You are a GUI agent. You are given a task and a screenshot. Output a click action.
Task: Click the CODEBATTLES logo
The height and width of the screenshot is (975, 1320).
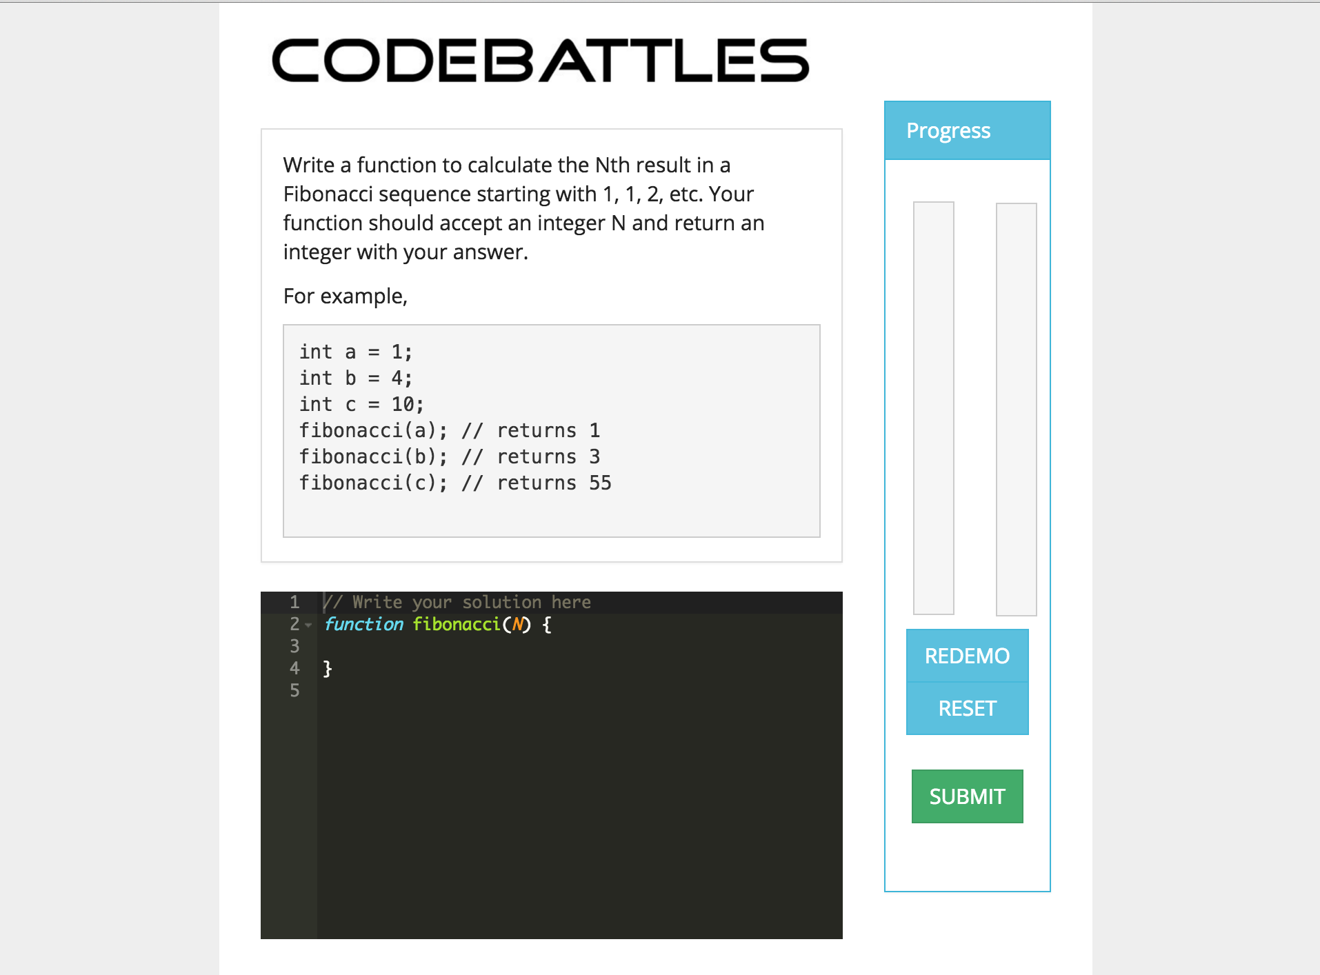pyautogui.click(x=540, y=60)
